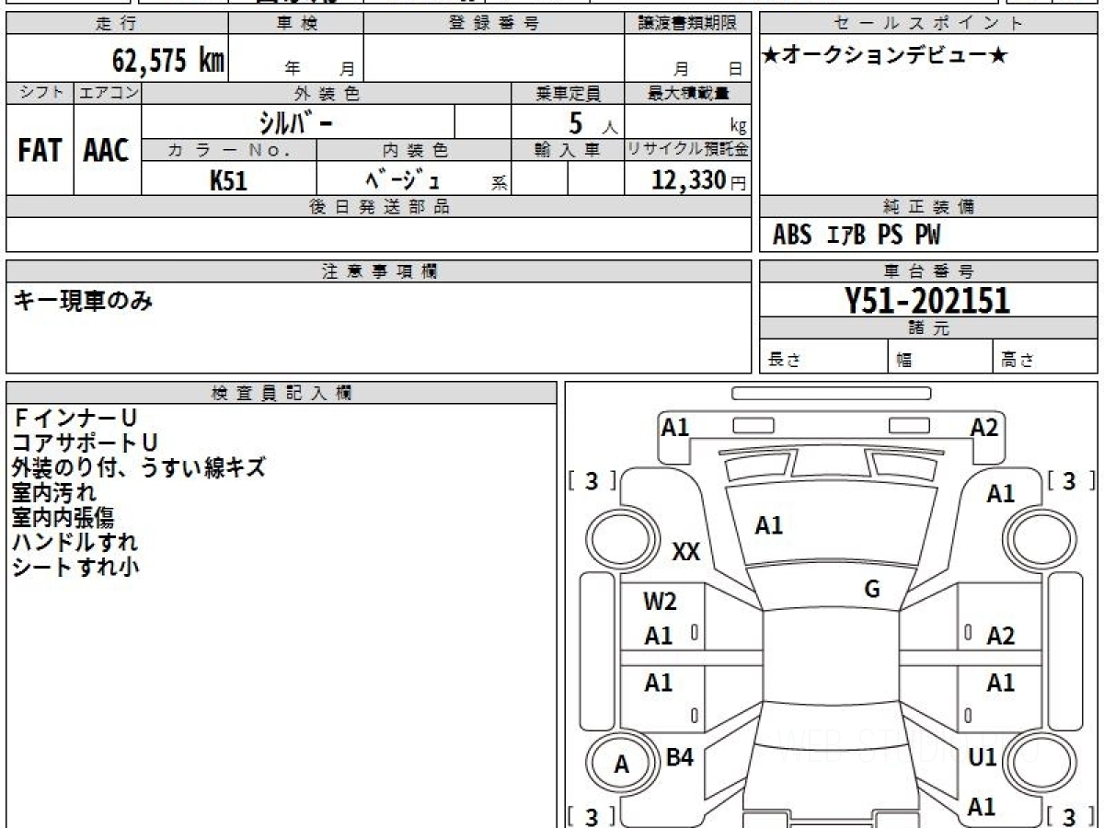Screen dimensions: 1104x828
Task: Click the 車台番号 header
Action: [x=929, y=271]
